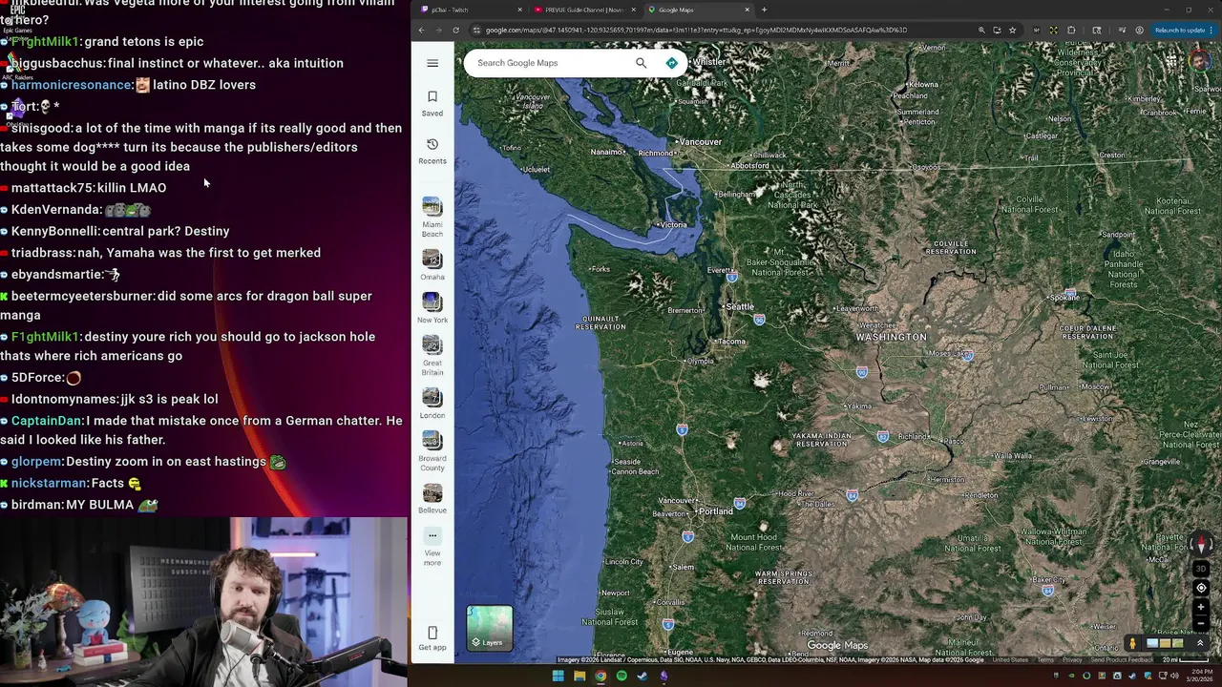Click Tacoma label on map
The width and height of the screenshot is (1222, 687).
click(732, 342)
